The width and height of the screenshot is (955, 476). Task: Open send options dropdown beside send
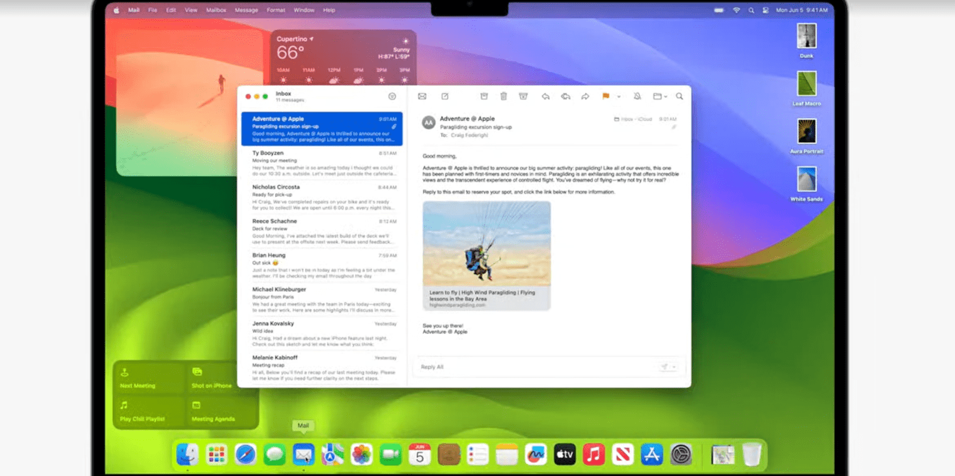coord(674,367)
